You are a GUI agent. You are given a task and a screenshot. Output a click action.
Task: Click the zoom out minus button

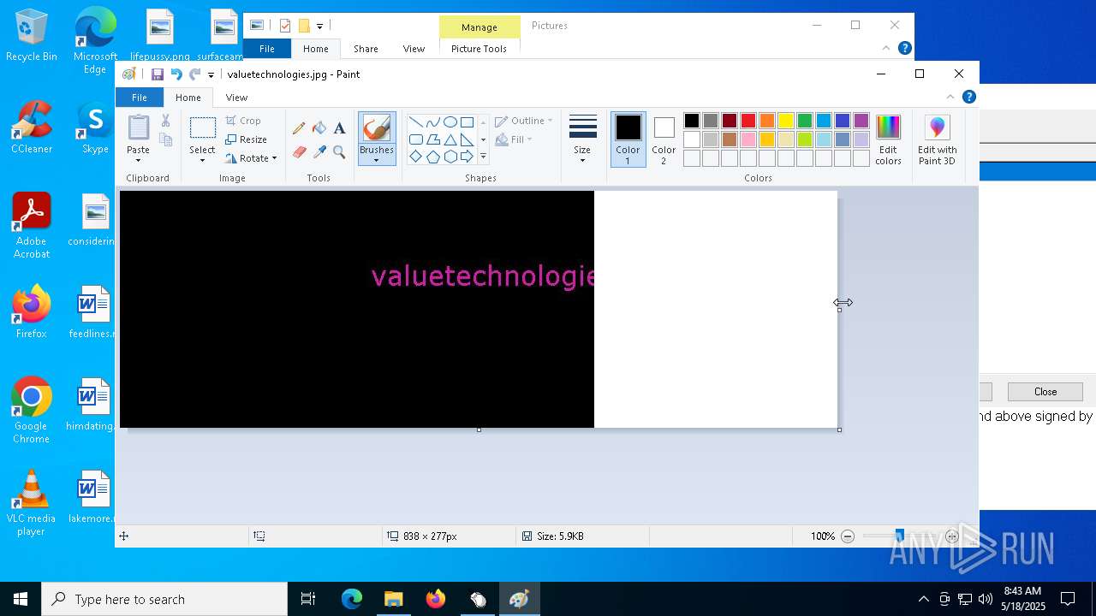[848, 536]
